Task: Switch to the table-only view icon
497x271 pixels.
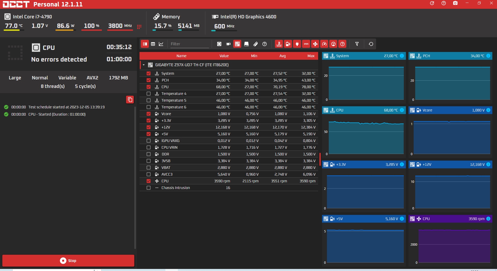Action: (x=153, y=44)
